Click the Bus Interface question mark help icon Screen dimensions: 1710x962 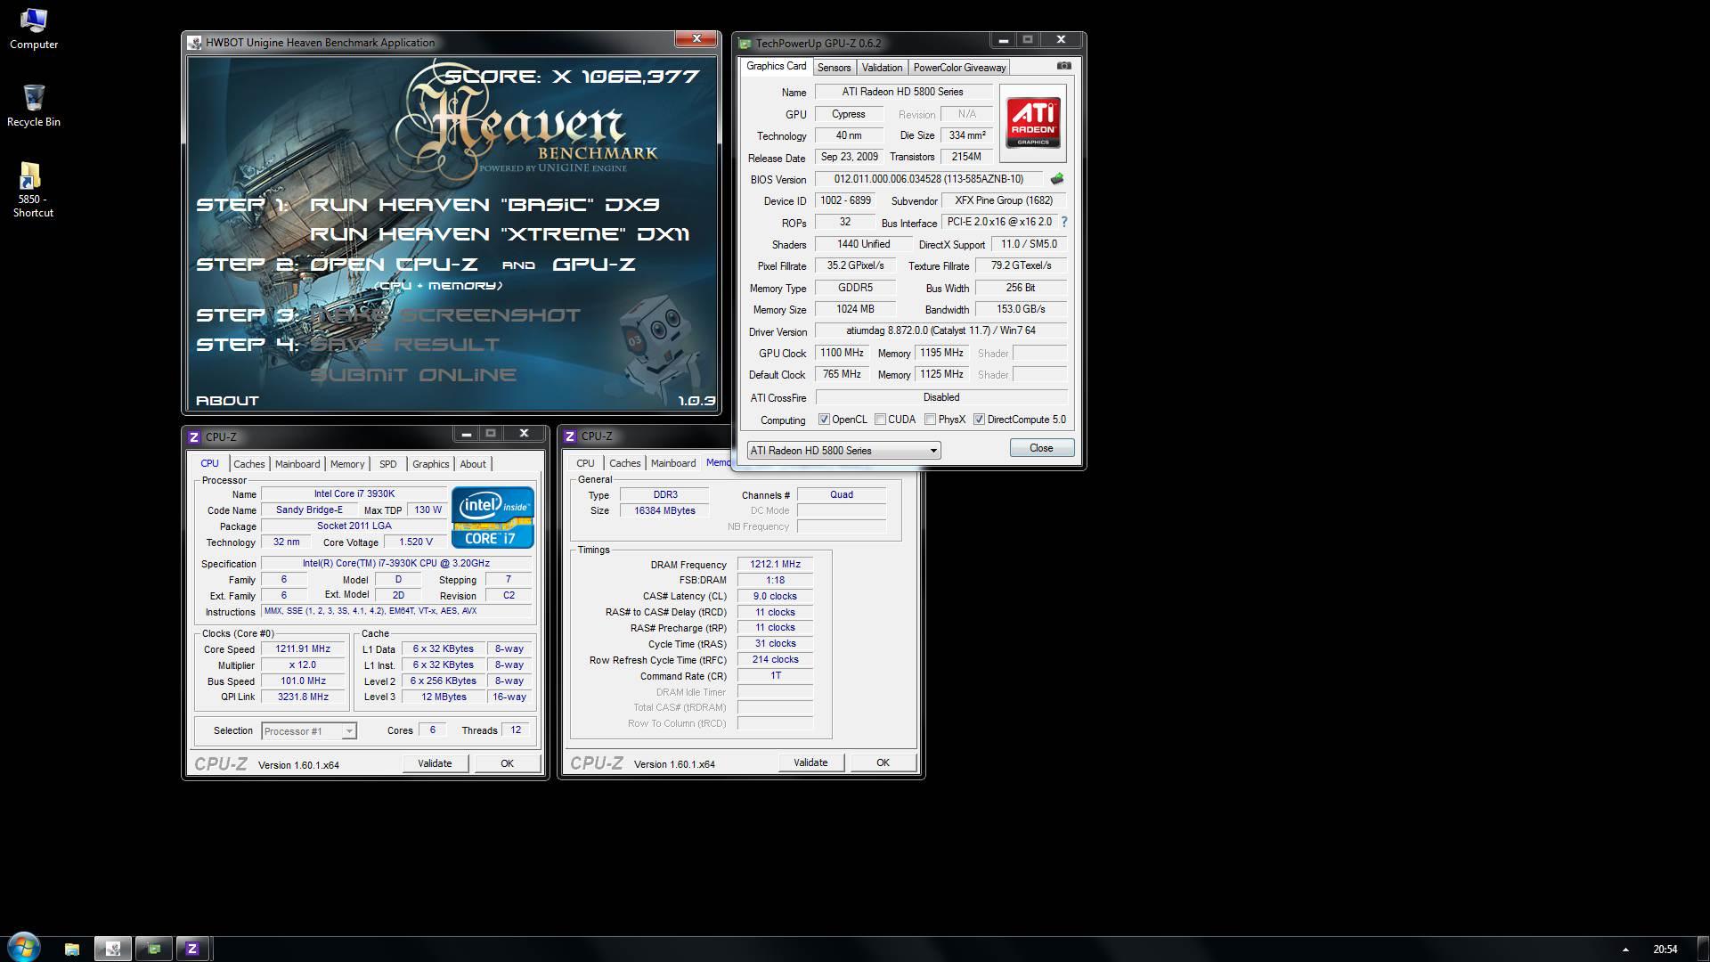[x=1063, y=222]
